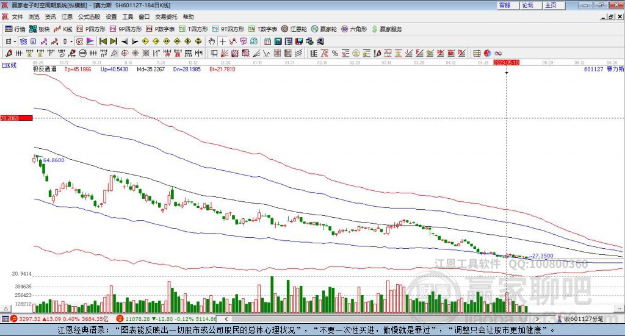This screenshot has width=625, height=336.
Task: Click the 收601127分笔 status entry
Action: pos(580,319)
